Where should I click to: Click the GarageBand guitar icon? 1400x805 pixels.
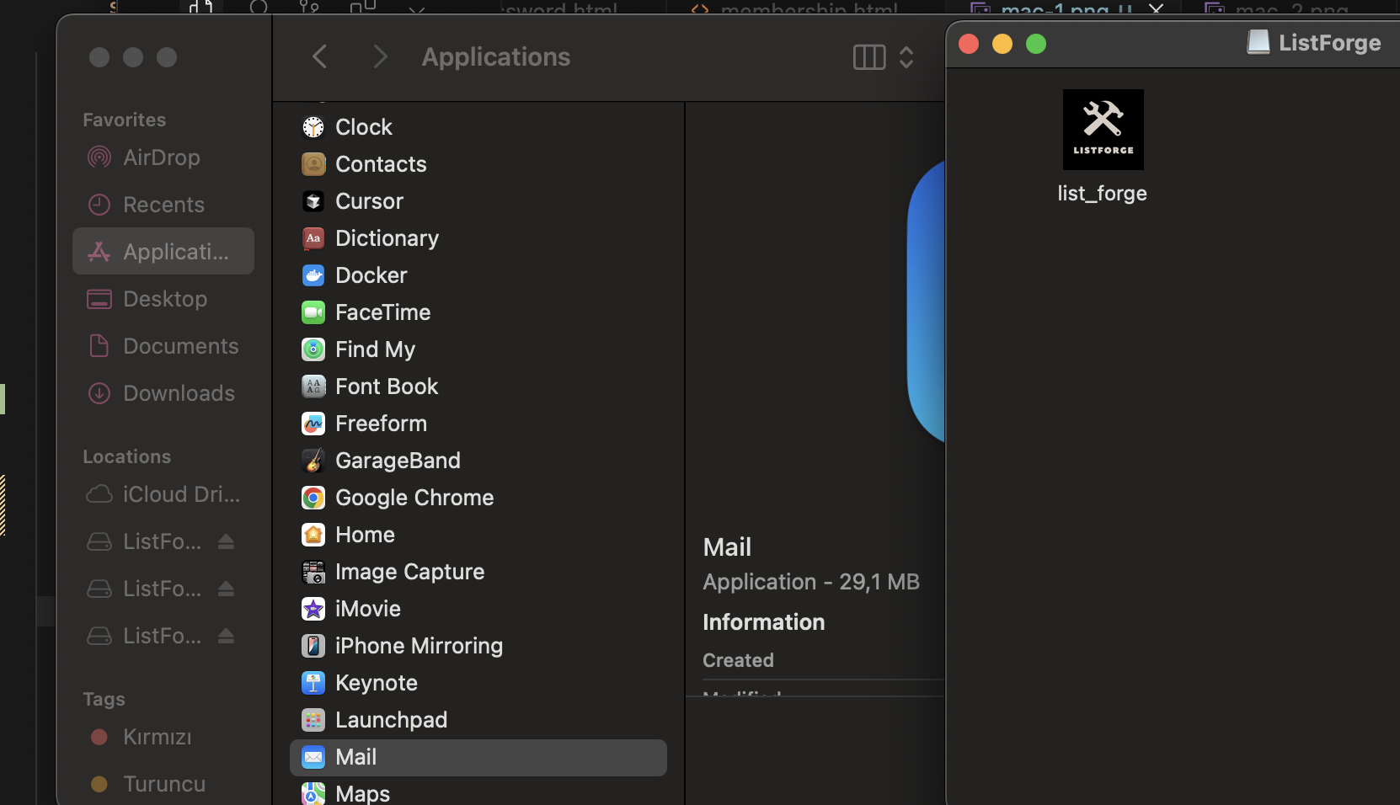click(x=313, y=461)
